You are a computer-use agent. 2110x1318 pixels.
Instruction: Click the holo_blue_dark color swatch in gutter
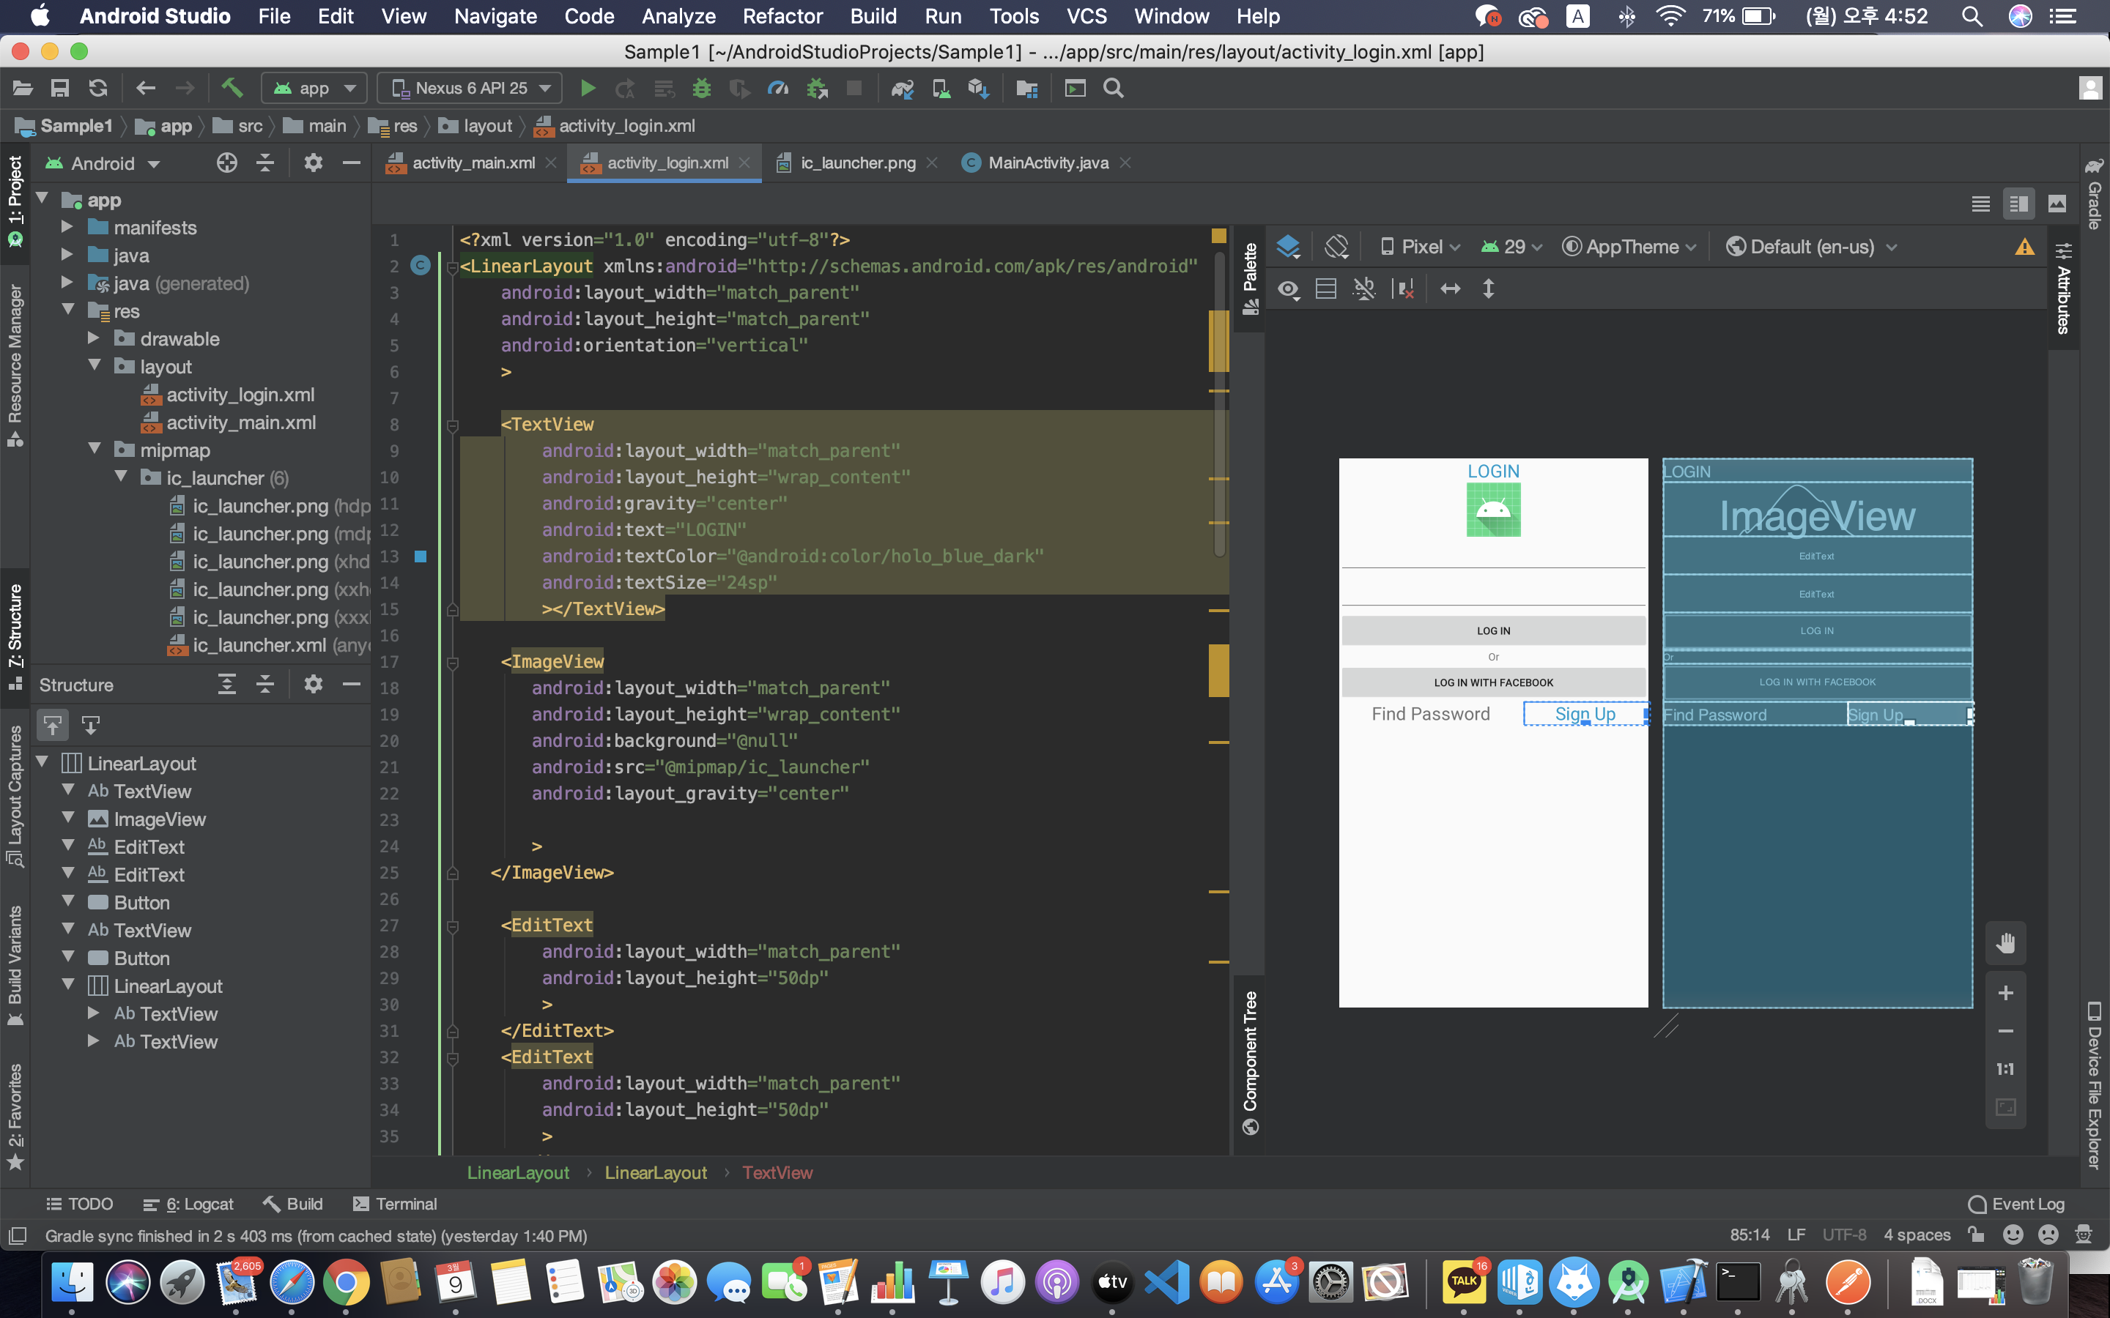click(x=421, y=556)
